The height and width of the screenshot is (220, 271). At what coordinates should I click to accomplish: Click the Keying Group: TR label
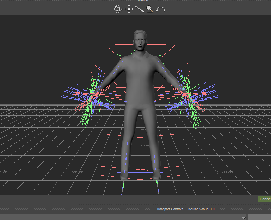click(x=201, y=209)
